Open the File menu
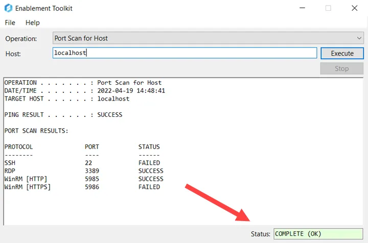 (x=10, y=23)
